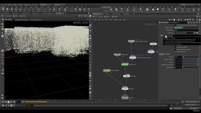Select the Tube shelf tool

[12, 10]
